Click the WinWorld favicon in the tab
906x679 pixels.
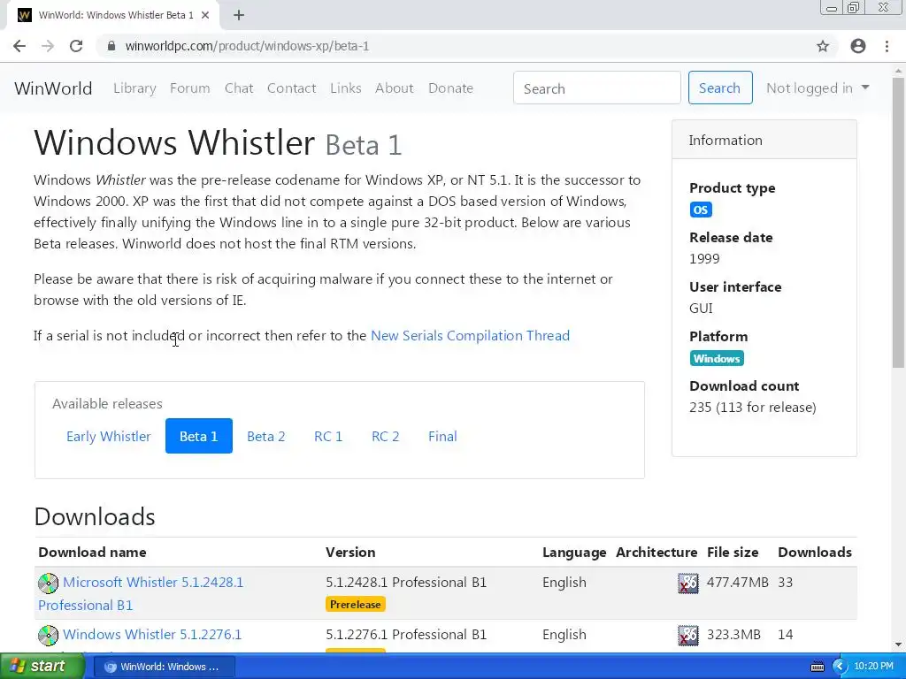coord(24,15)
